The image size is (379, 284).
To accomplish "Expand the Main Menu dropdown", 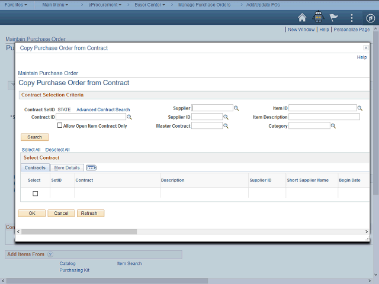I will pyautogui.click(x=55, y=4).
